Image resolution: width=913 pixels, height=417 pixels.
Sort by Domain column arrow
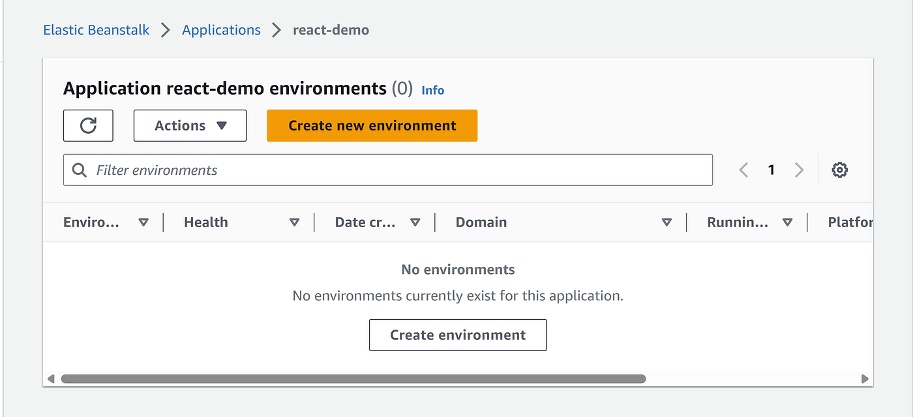(x=666, y=223)
